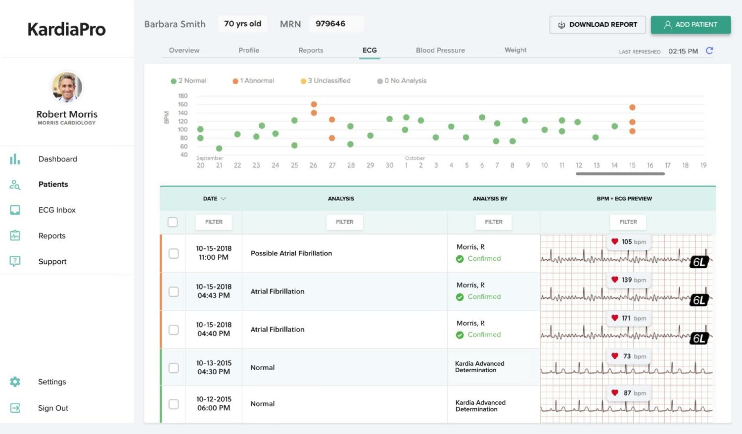Click the ADD PATIENT button
742x434 pixels.
click(x=691, y=25)
